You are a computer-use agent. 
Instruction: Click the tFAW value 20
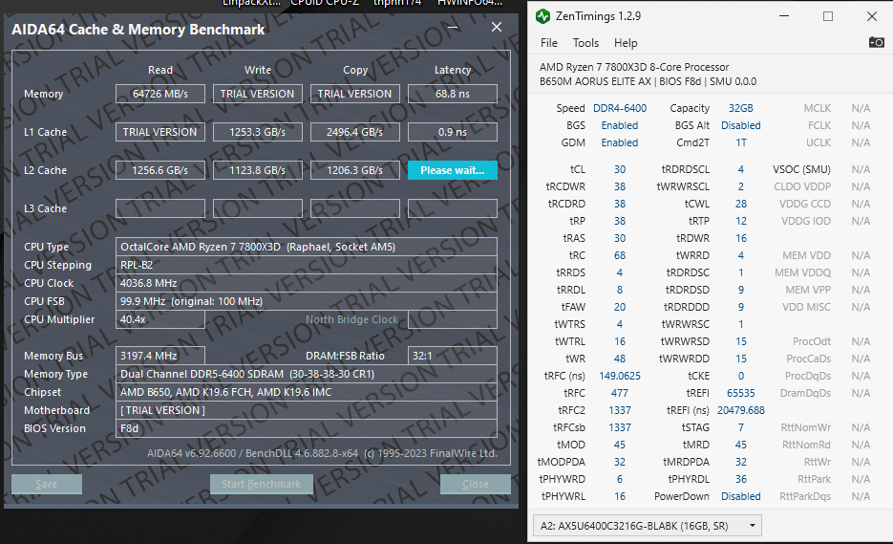coord(620,307)
